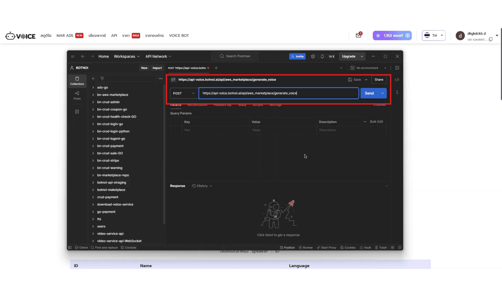Open the VOICE BOT menu item
The width and height of the screenshot is (502, 282).
pos(179,36)
